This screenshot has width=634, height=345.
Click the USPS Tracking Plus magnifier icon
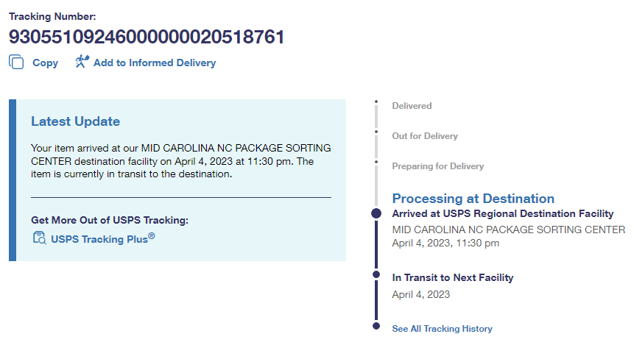(x=40, y=238)
